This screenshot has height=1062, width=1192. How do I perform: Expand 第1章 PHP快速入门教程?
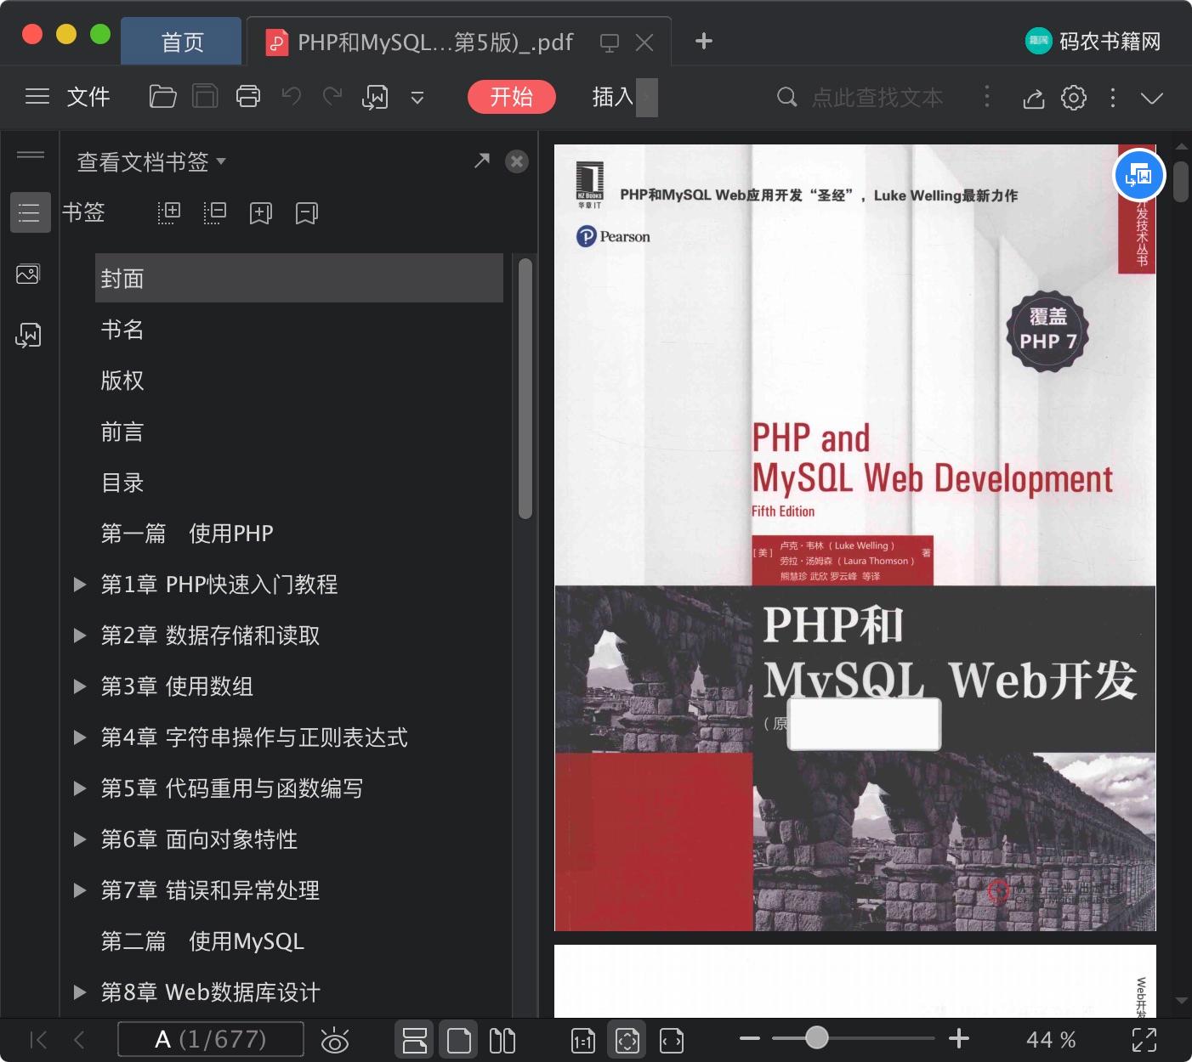pyautogui.click(x=80, y=585)
